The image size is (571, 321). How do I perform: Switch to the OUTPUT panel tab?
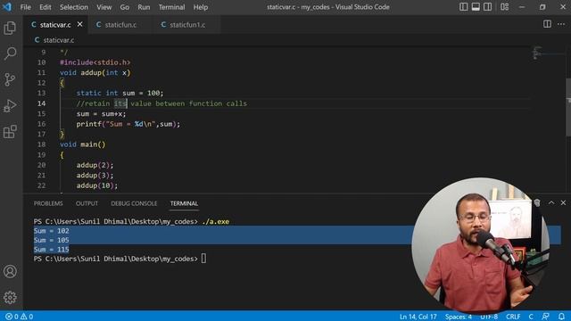87,203
